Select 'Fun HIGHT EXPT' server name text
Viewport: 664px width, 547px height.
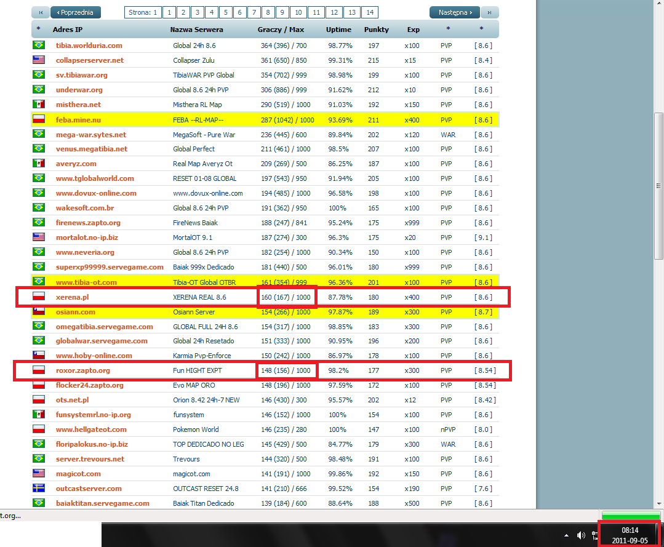[198, 370]
